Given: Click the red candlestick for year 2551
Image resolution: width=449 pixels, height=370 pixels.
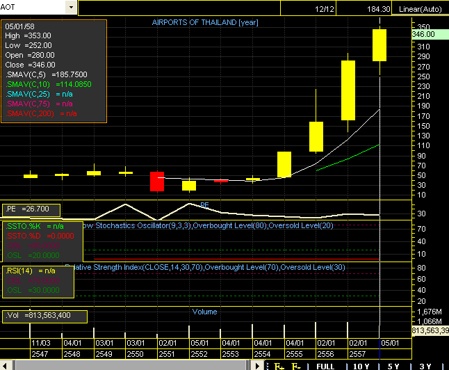Looking at the screenshot, I should pyautogui.click(x=157, y=181).
